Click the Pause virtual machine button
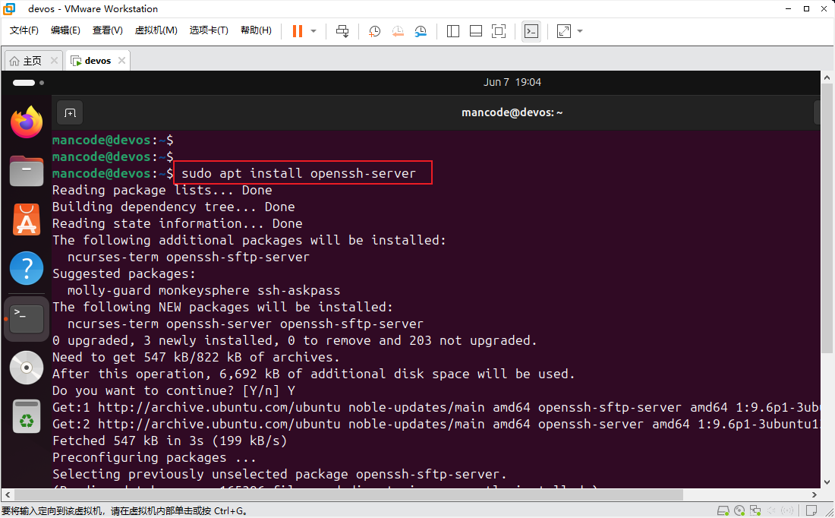This screenshot has height=518, width=835. pos(297,31)
